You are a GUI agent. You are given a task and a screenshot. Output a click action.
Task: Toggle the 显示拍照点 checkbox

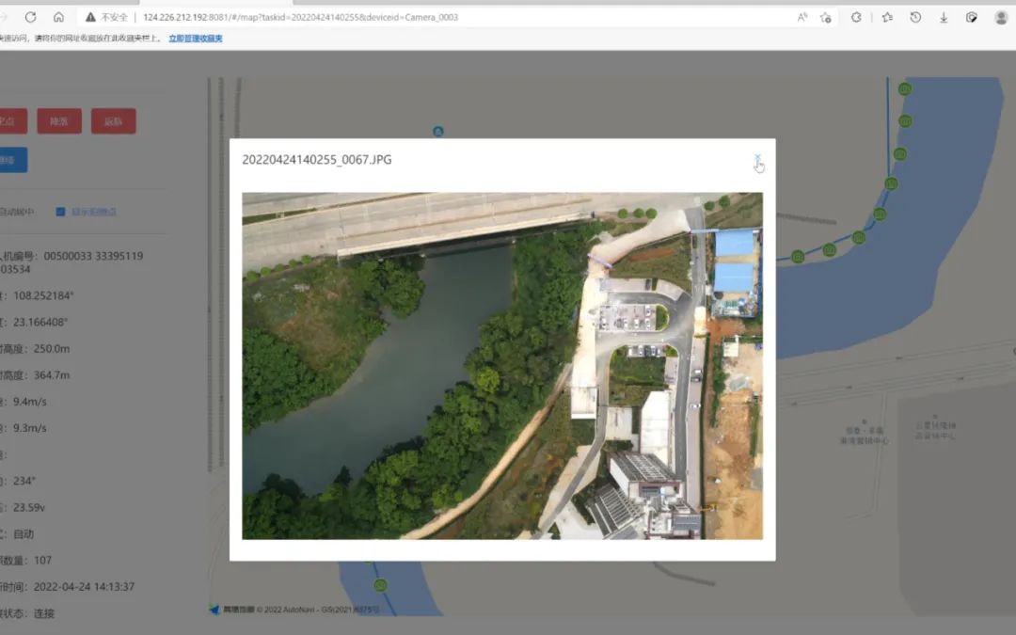(60, 212)
